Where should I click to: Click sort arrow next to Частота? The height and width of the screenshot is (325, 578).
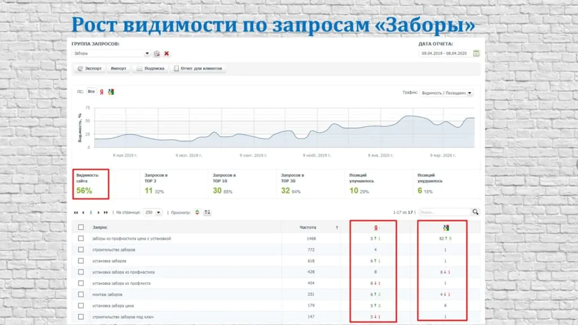(x=337, y=228)
